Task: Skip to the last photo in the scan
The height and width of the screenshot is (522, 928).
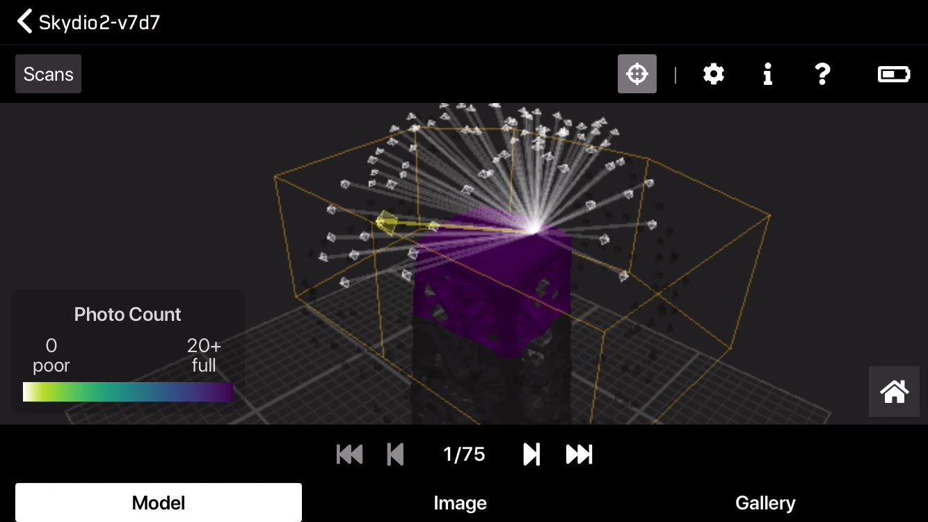Action: pos(578,454)
